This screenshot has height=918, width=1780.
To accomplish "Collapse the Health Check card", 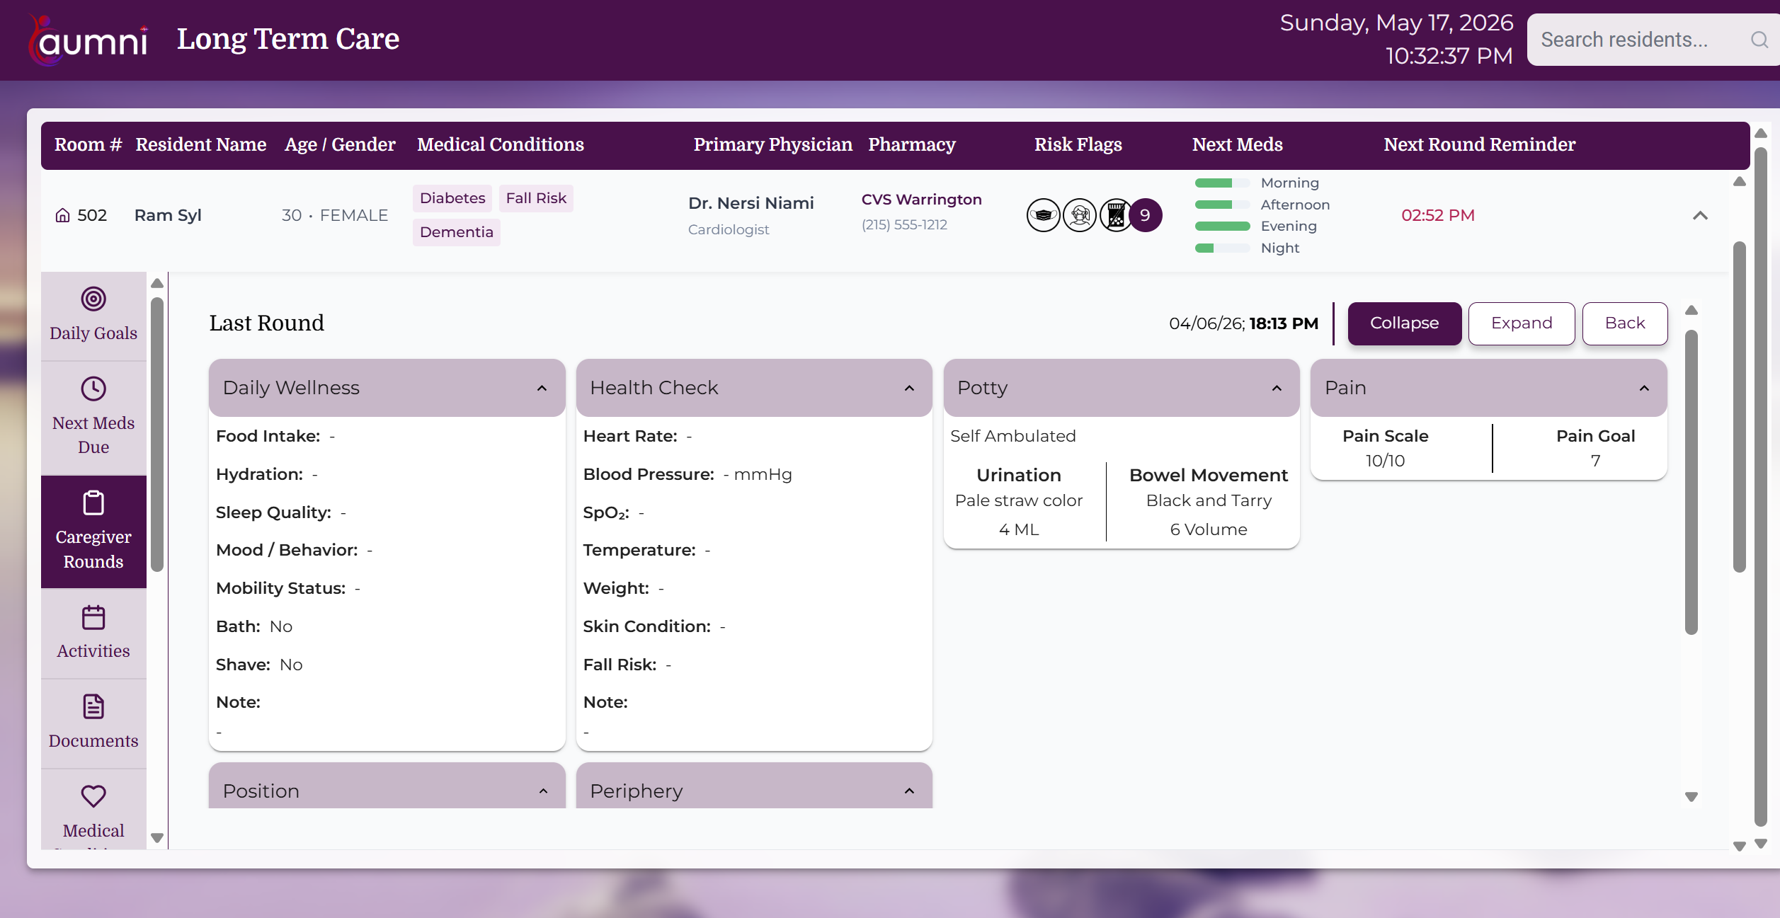I will tap(909, 388).
